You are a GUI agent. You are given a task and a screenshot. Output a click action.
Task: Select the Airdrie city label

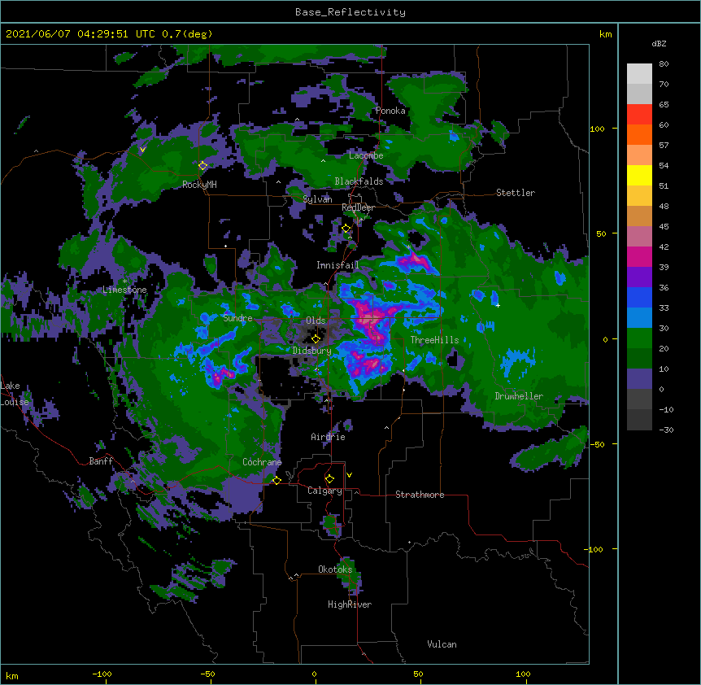pyautogui.click(x=328, y=437)
